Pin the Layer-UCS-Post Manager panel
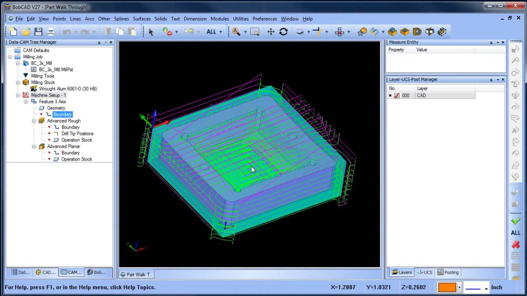The height and width of the screenshot is (296, 527). pyautogui.click(x=491, y=80)
